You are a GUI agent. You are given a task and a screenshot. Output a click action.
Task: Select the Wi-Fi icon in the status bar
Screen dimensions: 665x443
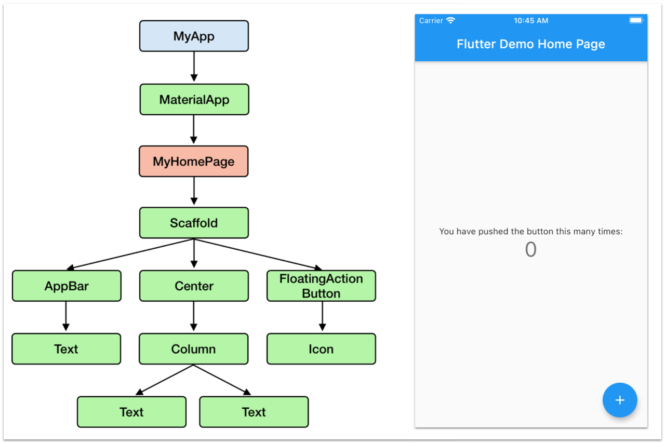(450, 21)
